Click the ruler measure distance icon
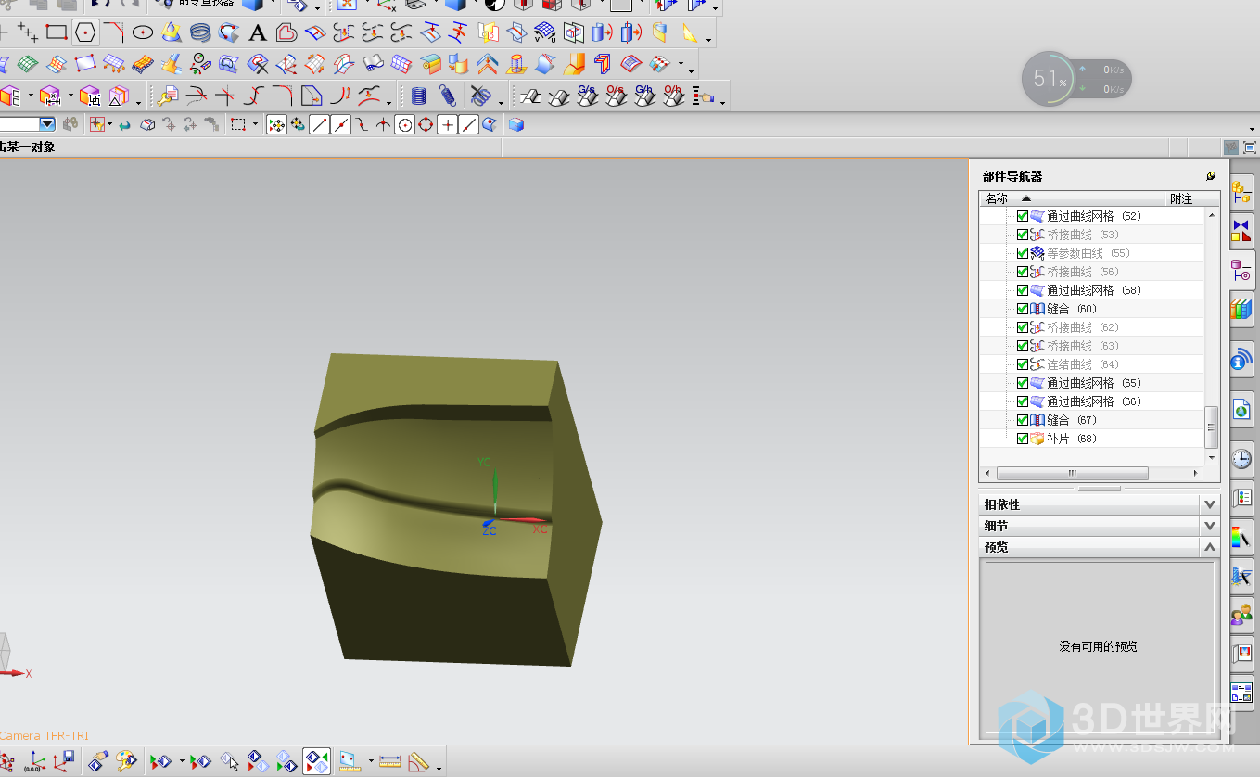This screenshot has width=1260, height=777. [390, 762]
